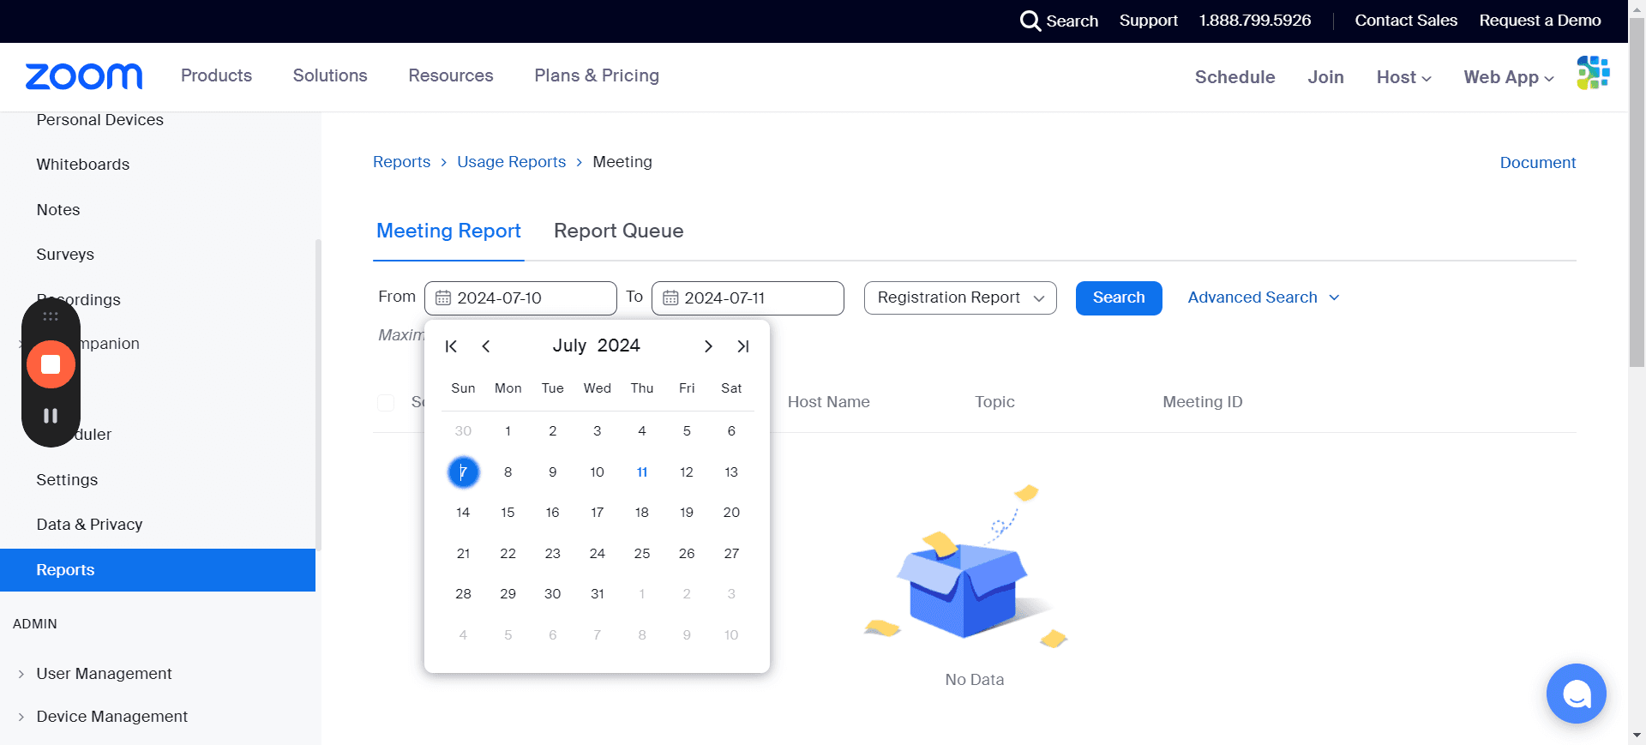Click the blue Search button
Screen dimensions: 1646x745
click(x=1119, y=298)
